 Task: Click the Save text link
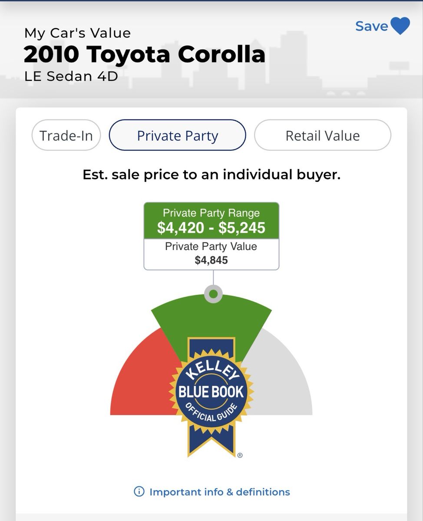pos(371,26)
